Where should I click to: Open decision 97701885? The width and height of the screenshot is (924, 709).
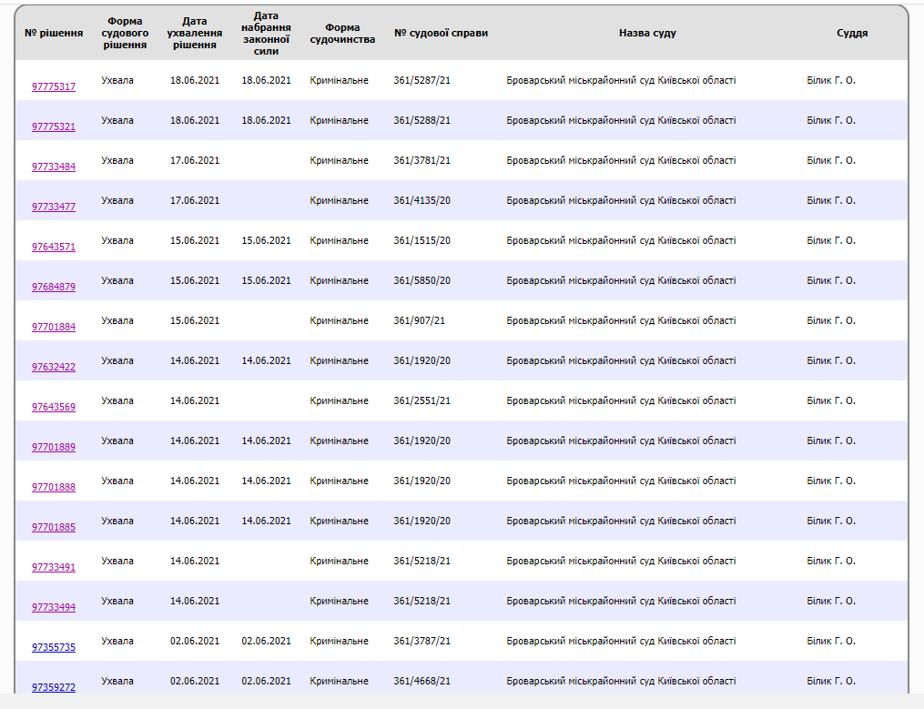pyautogui.click(x=54, y=528)
